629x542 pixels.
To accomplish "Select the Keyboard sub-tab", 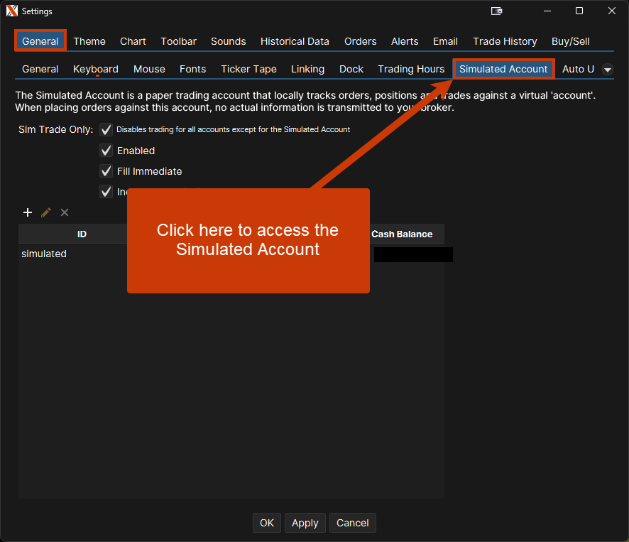I will coord(96,69).
